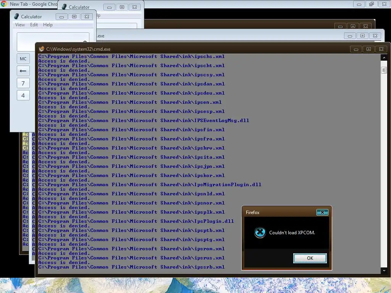Click the error icon in Firefox dialog
391x293 pixels.
pos(260,232)
